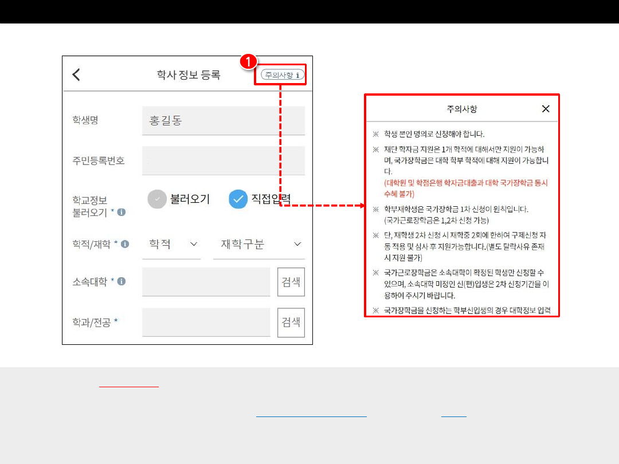The height and width of the screenshot is (464, 619).
Task: Click the info icon next to 학적/재학
Action: pos(125,244)
